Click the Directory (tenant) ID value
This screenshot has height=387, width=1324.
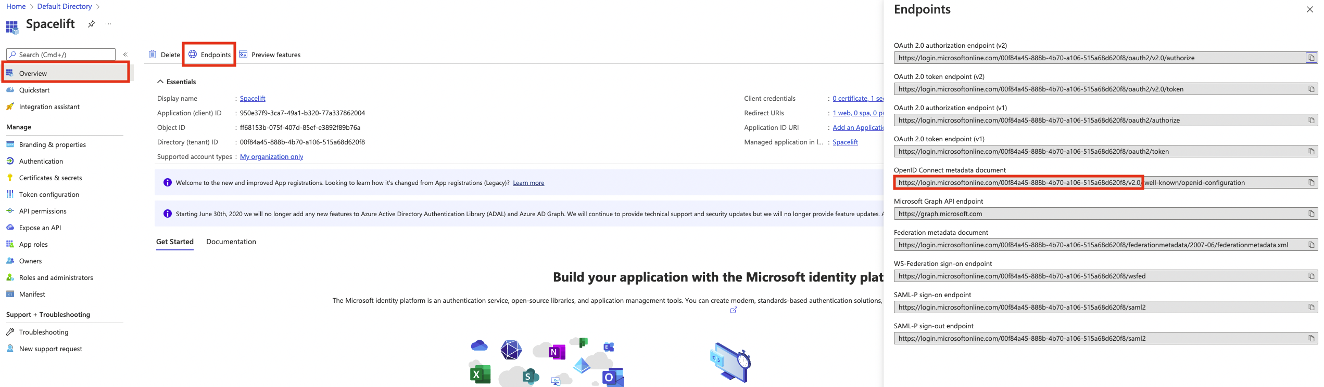[x=302, y=142]
